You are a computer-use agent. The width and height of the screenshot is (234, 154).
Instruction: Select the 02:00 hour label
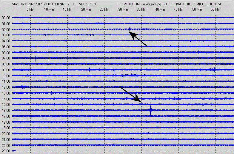6,30
